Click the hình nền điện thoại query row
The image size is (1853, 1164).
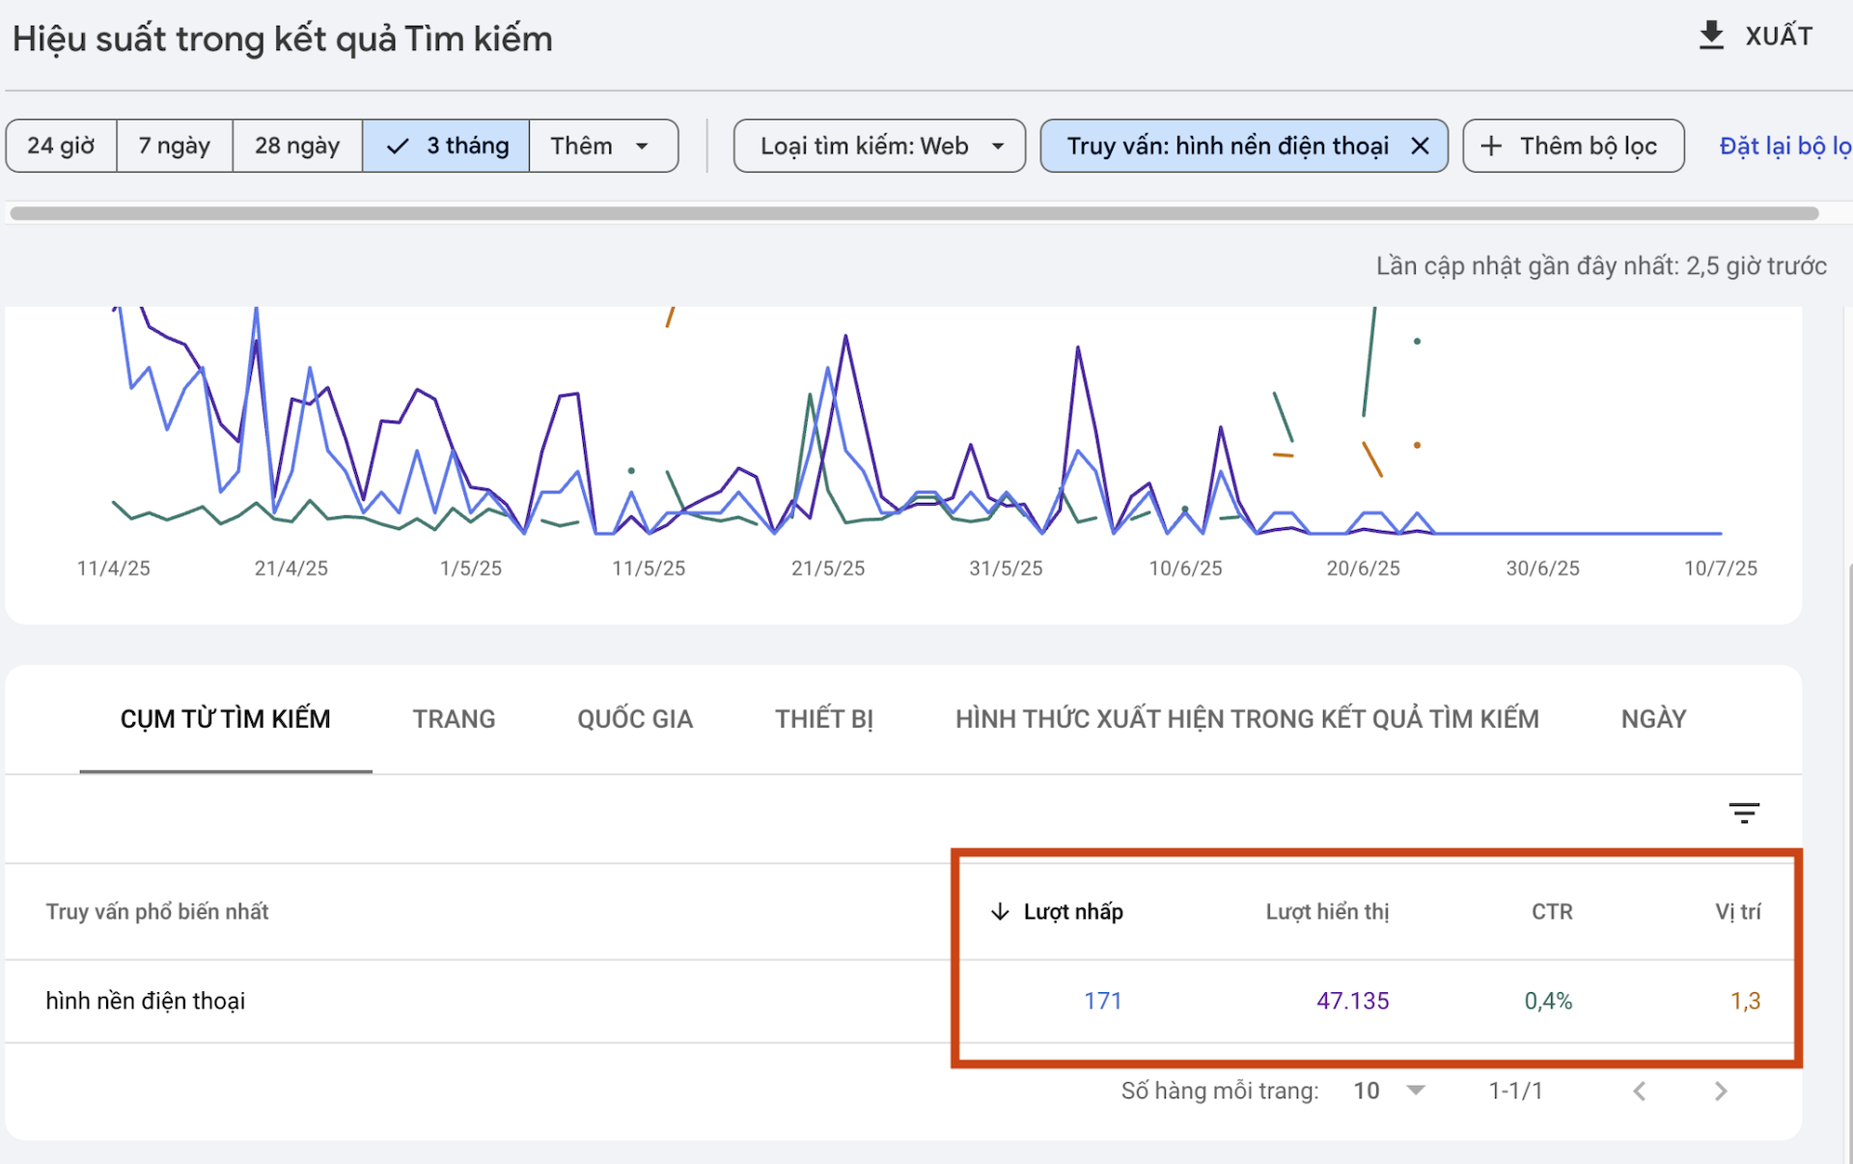[903, 1001]
